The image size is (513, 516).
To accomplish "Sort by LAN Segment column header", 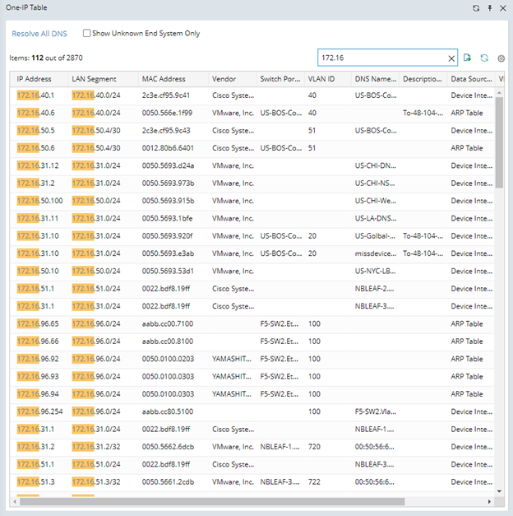I will tap(94, 79).
